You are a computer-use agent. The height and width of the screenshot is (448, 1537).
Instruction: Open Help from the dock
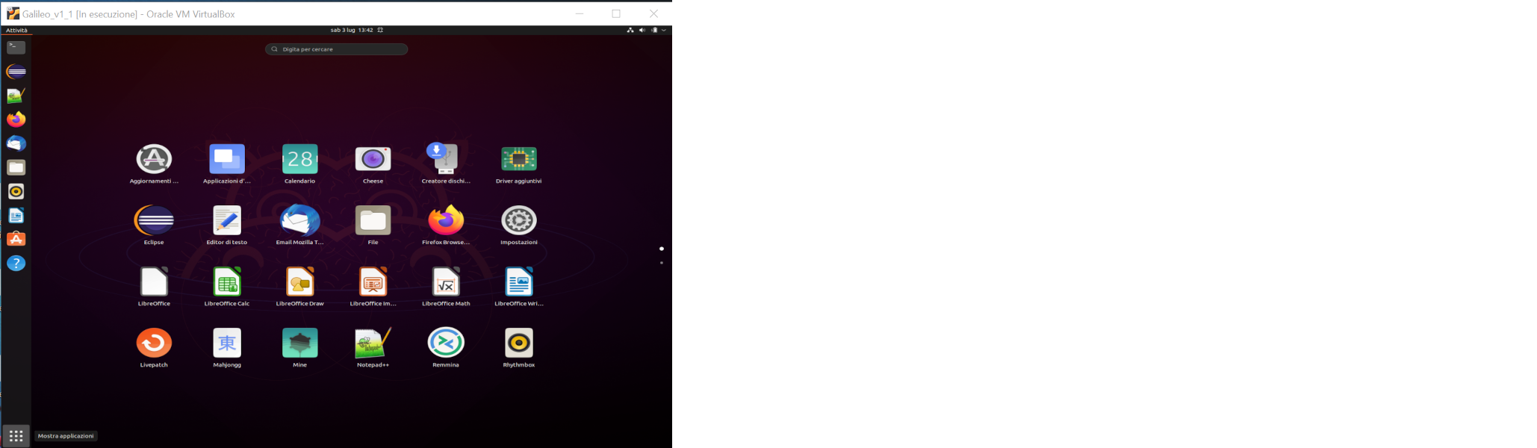[16, 263]
